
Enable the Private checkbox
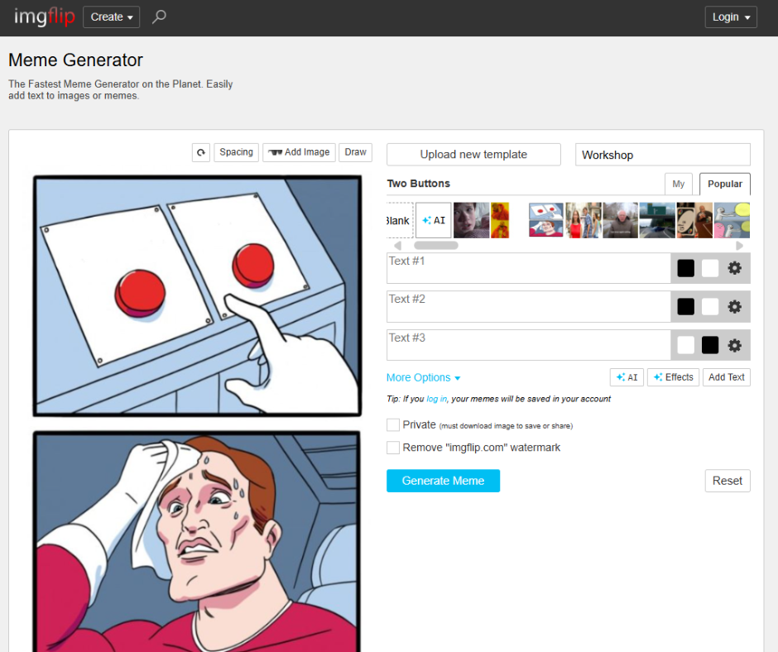tap(393, 424)
